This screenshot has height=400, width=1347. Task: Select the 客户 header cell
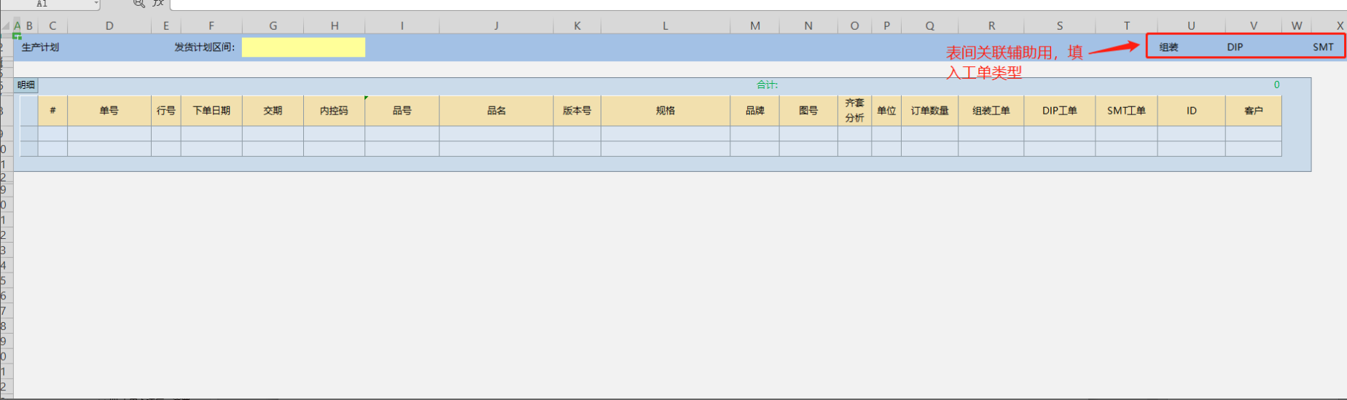1253,111
